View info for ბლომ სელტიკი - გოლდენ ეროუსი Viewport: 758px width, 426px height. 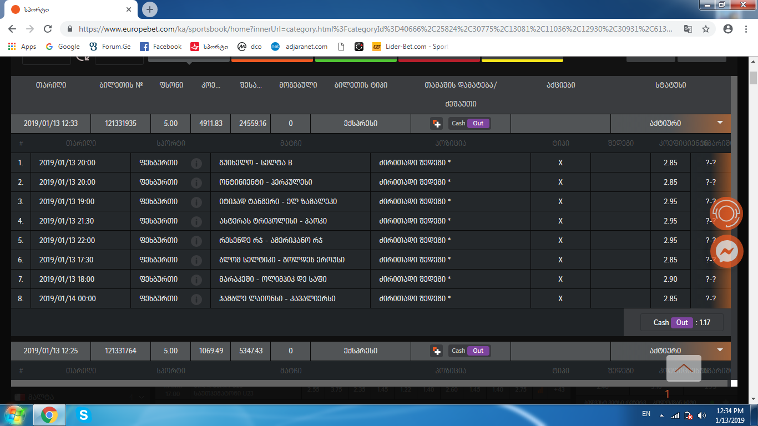coord(196,260)
